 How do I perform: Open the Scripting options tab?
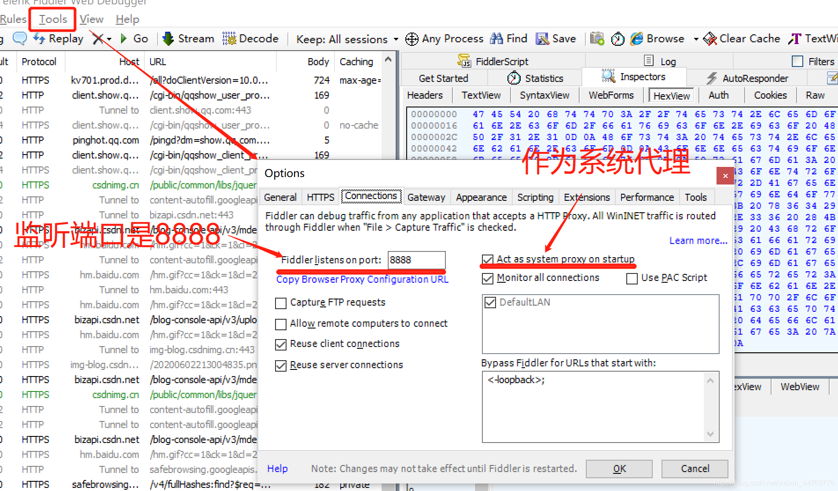click(535, 197)
